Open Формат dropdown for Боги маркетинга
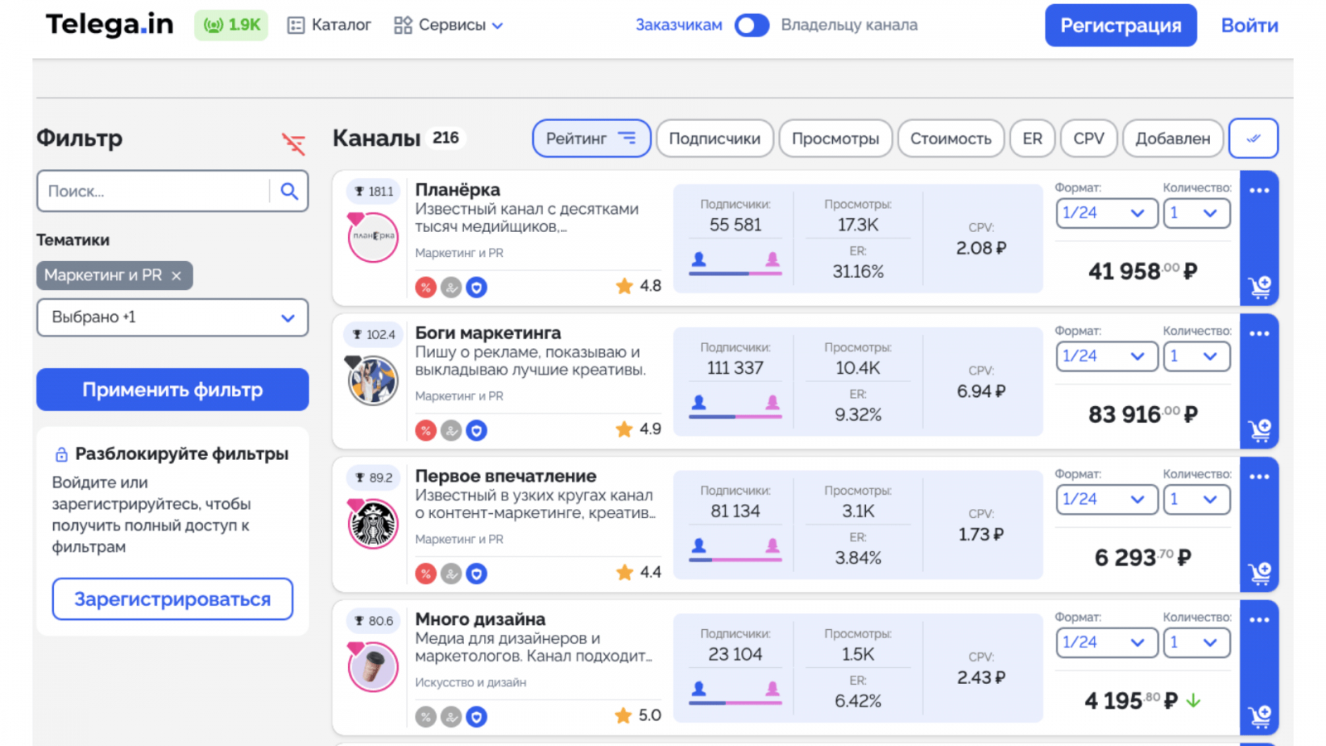This screenshot has width=1326, height=746. click(1106, 356)
